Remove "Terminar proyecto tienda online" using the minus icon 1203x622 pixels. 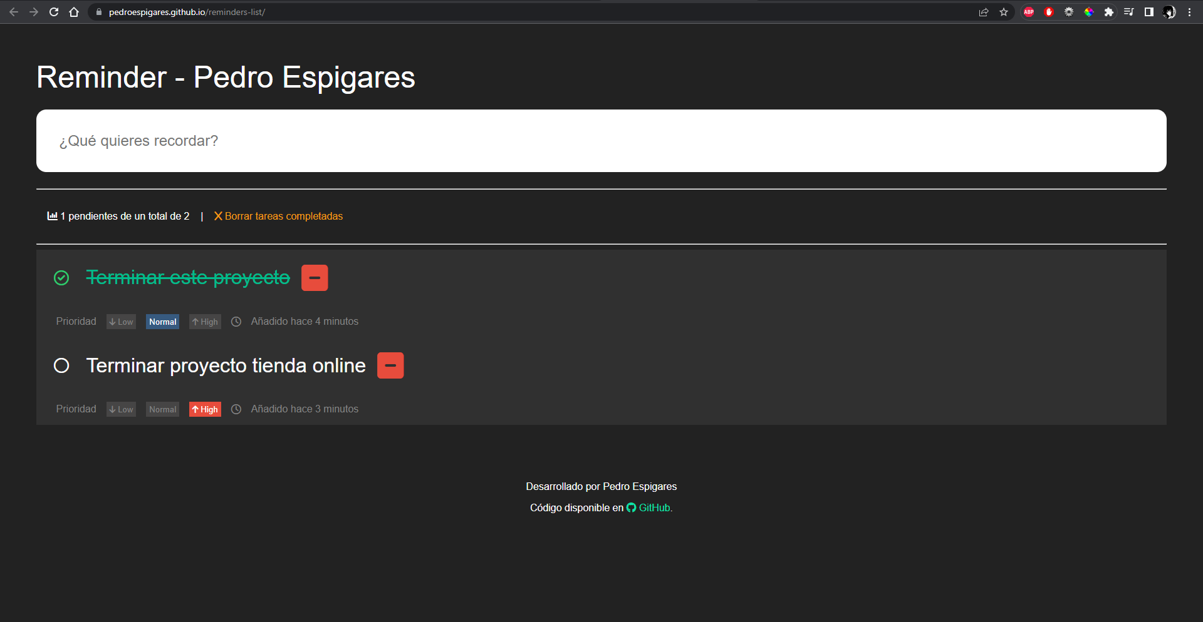(x=390, y=365)
